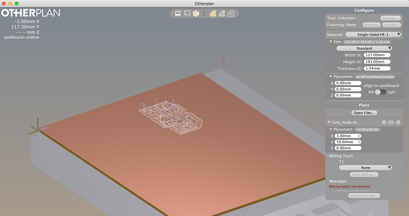The height and width of the screenshot is (216, 409).
Task: Click the Start Milling... button
Action: click(x=364, y=175)
